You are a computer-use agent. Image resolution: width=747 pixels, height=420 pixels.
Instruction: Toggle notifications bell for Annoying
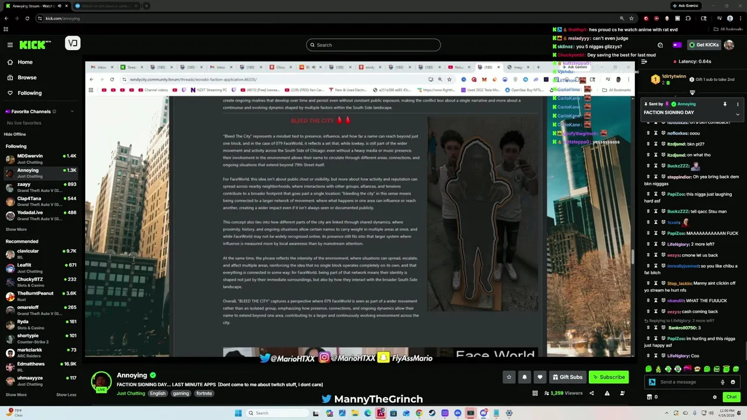pos(524,377)
